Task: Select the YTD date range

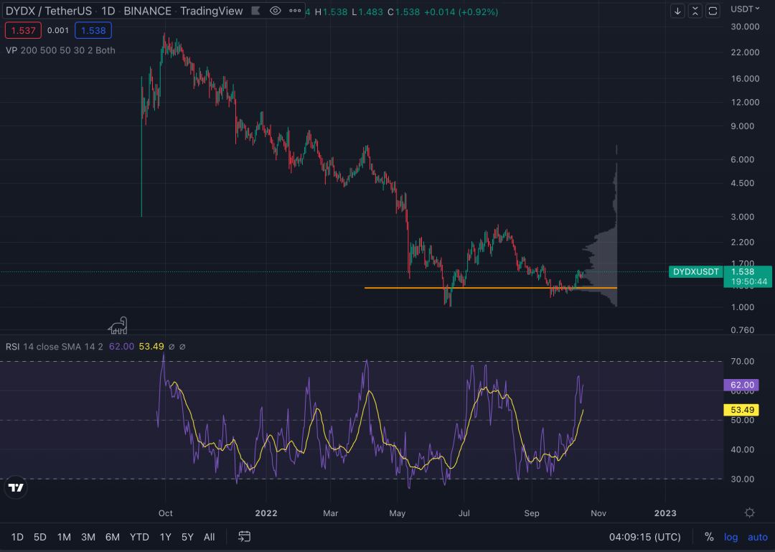Action: point(139,537)
